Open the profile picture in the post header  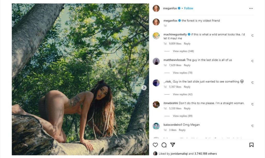(156, 8)
